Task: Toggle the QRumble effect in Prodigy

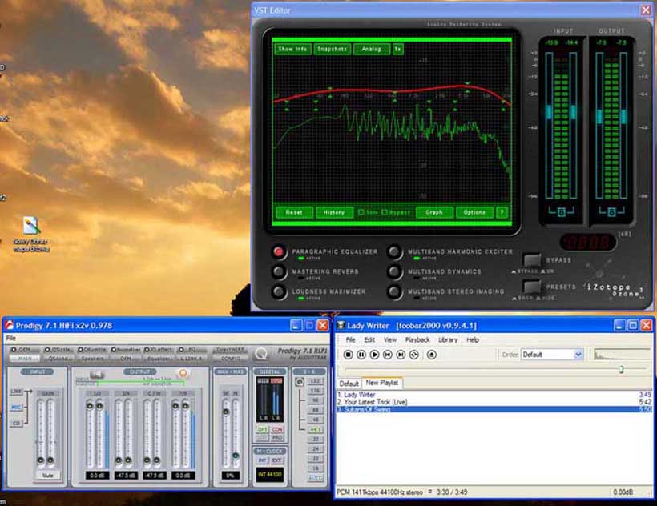Action: [92, 350]
